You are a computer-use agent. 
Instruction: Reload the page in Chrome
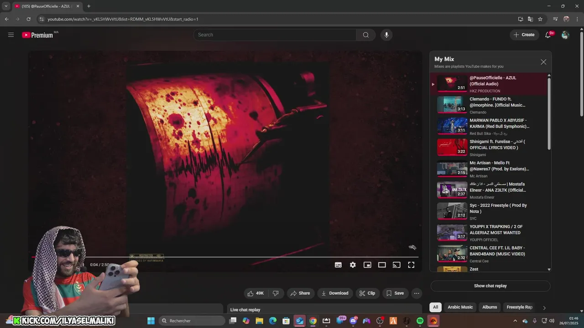[x=28, y=19]
